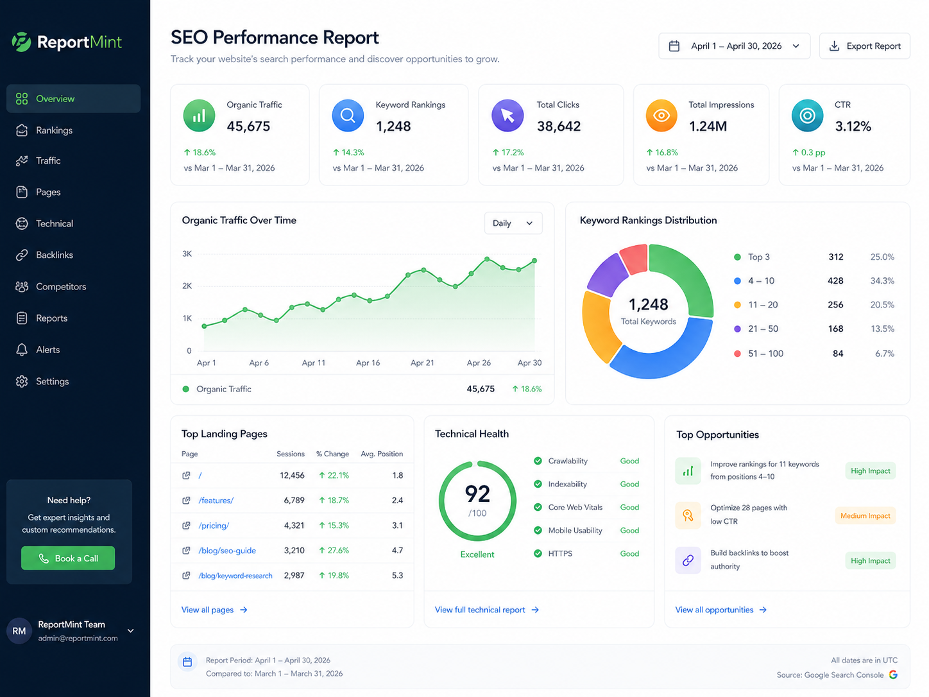Click the RM avatar circle
The width and height of the screenshot is (929, 697).
[19, 631]
